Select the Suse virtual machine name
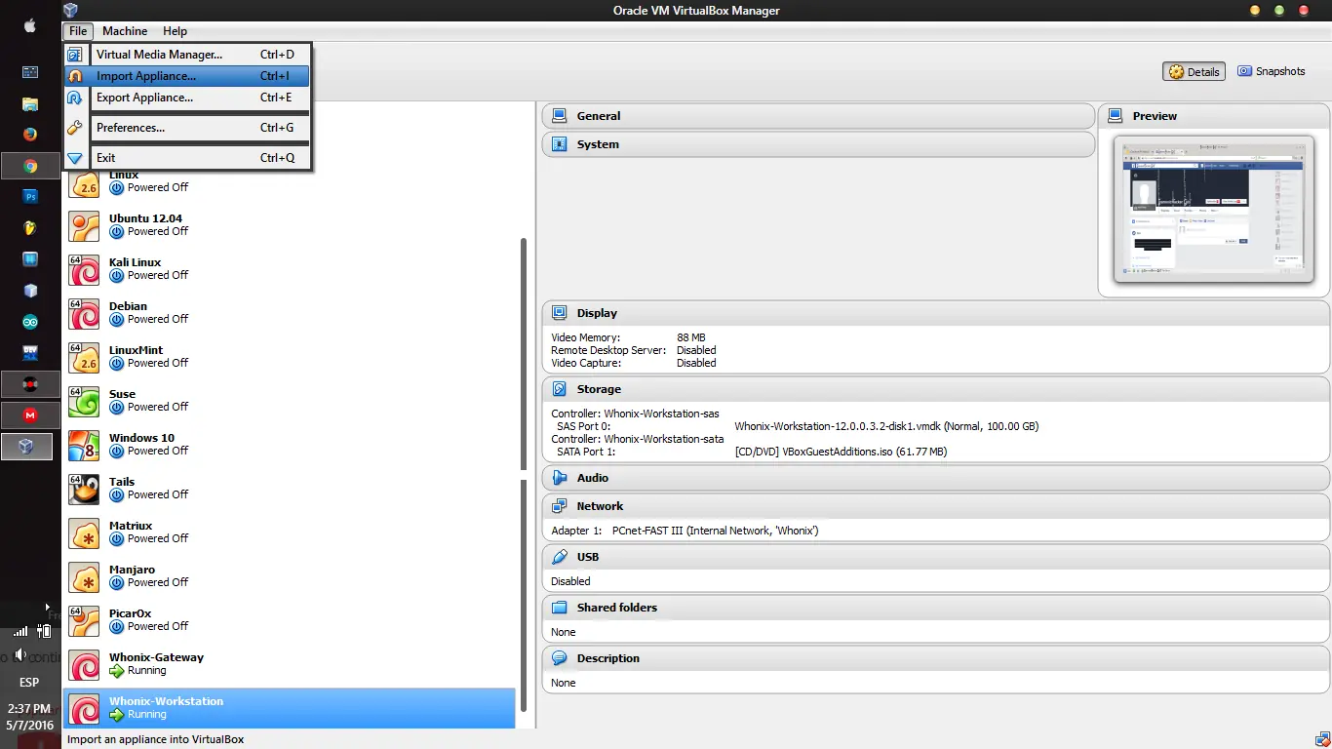This screenshot has width=1332, height=749. point(122,394)
